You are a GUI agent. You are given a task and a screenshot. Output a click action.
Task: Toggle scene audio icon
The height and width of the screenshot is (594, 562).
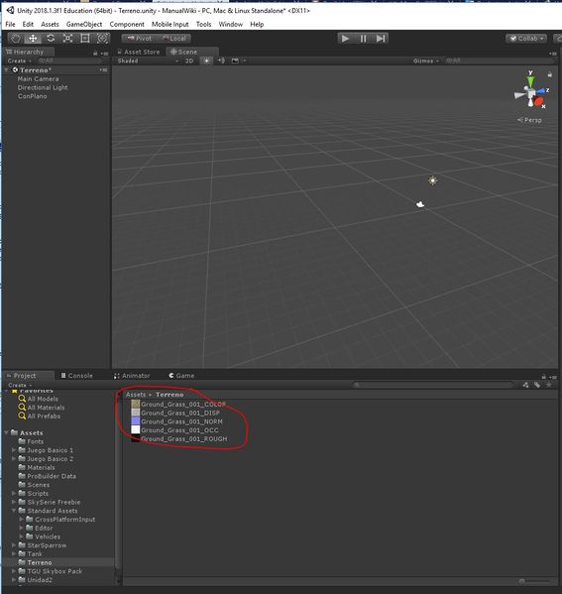221,60
